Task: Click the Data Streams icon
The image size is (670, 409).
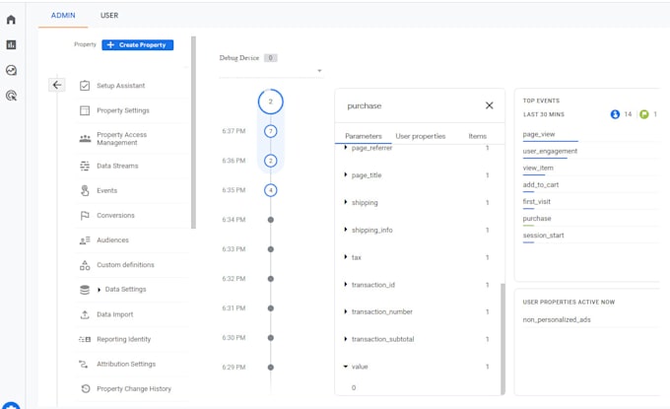Action: tap(85, 166)
